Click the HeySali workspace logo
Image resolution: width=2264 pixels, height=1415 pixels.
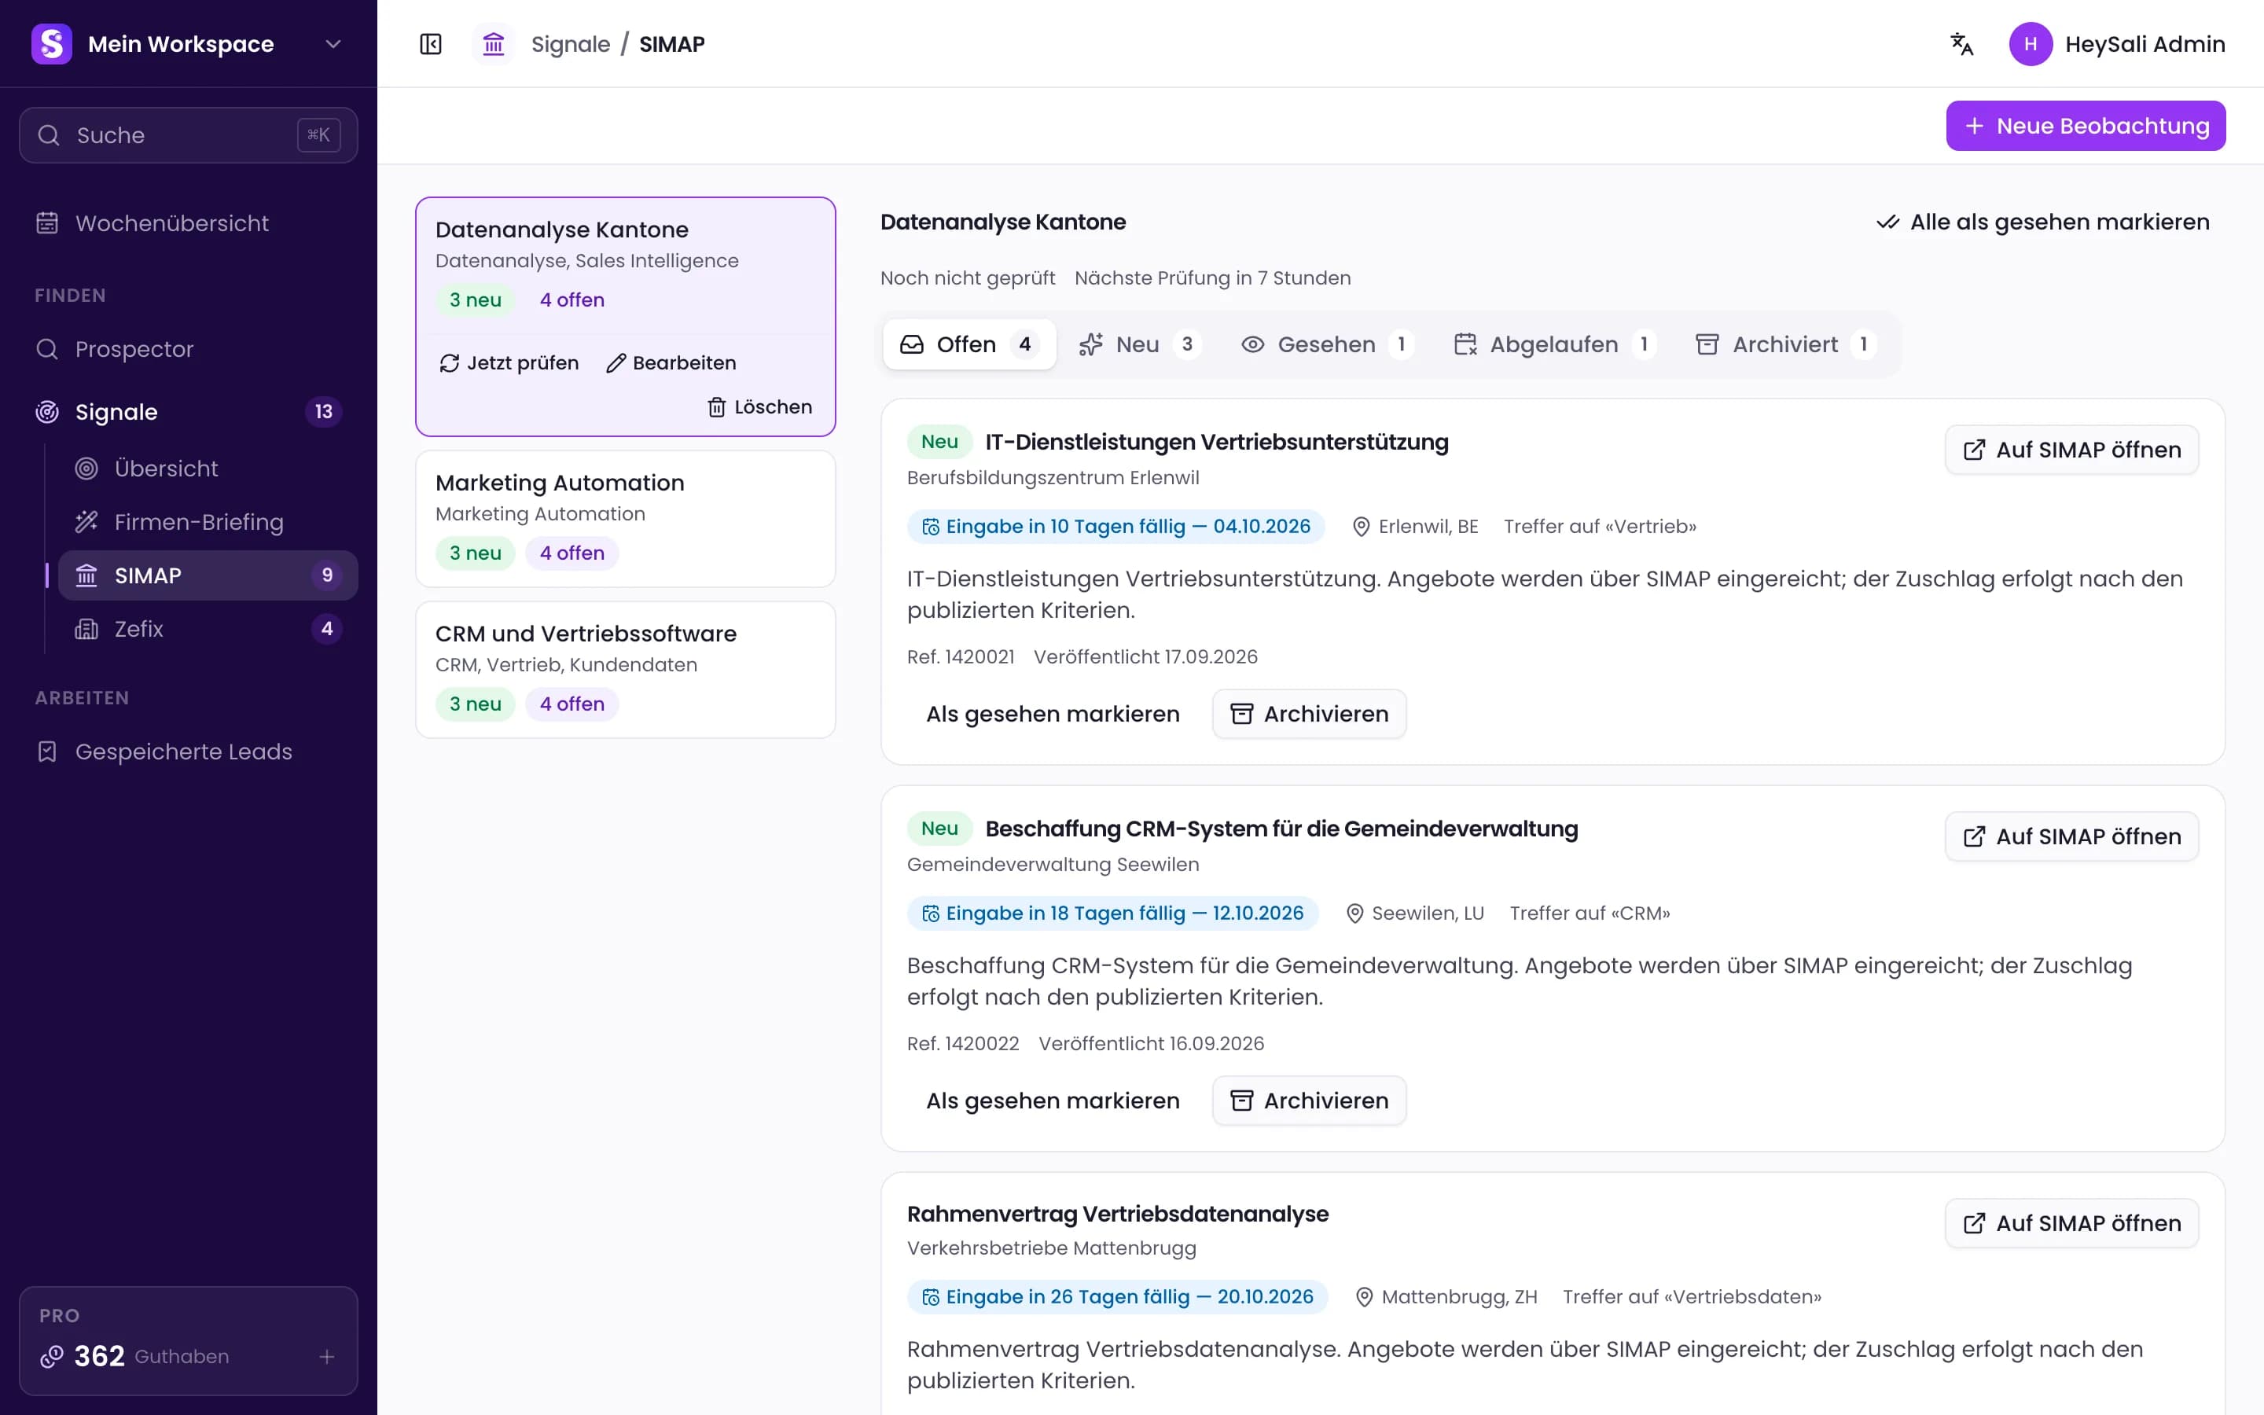click(51, 44)
